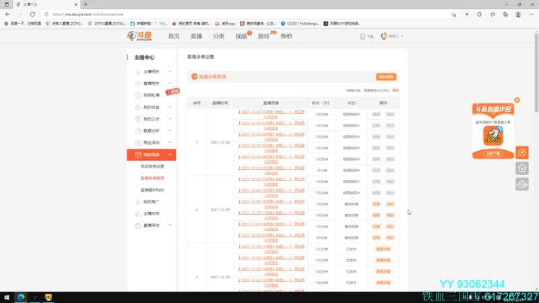Click the money bag icon beside 我的收益

coord(138,107)
